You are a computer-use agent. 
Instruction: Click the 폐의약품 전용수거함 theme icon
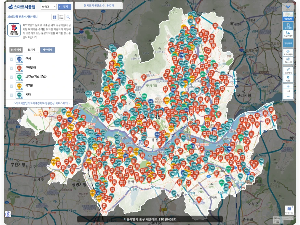14,30
